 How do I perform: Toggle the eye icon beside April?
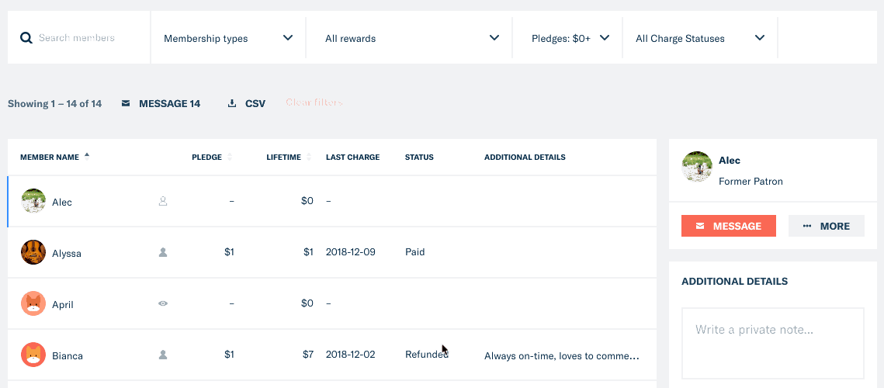coord(163,303)
